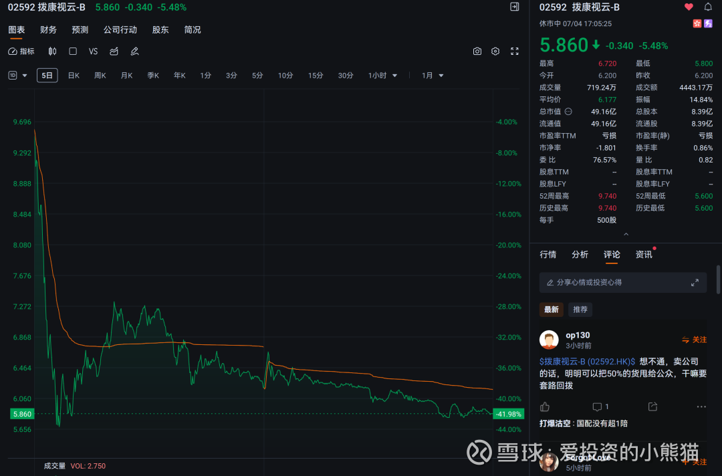This screenshot has width=722, height=476.
Task: Open the VS compare tool
Action: 93,51
